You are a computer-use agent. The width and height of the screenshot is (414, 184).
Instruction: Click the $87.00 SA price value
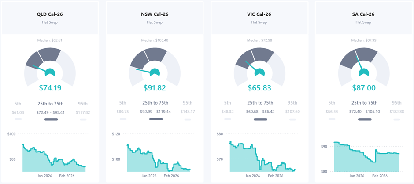point(364,88)
